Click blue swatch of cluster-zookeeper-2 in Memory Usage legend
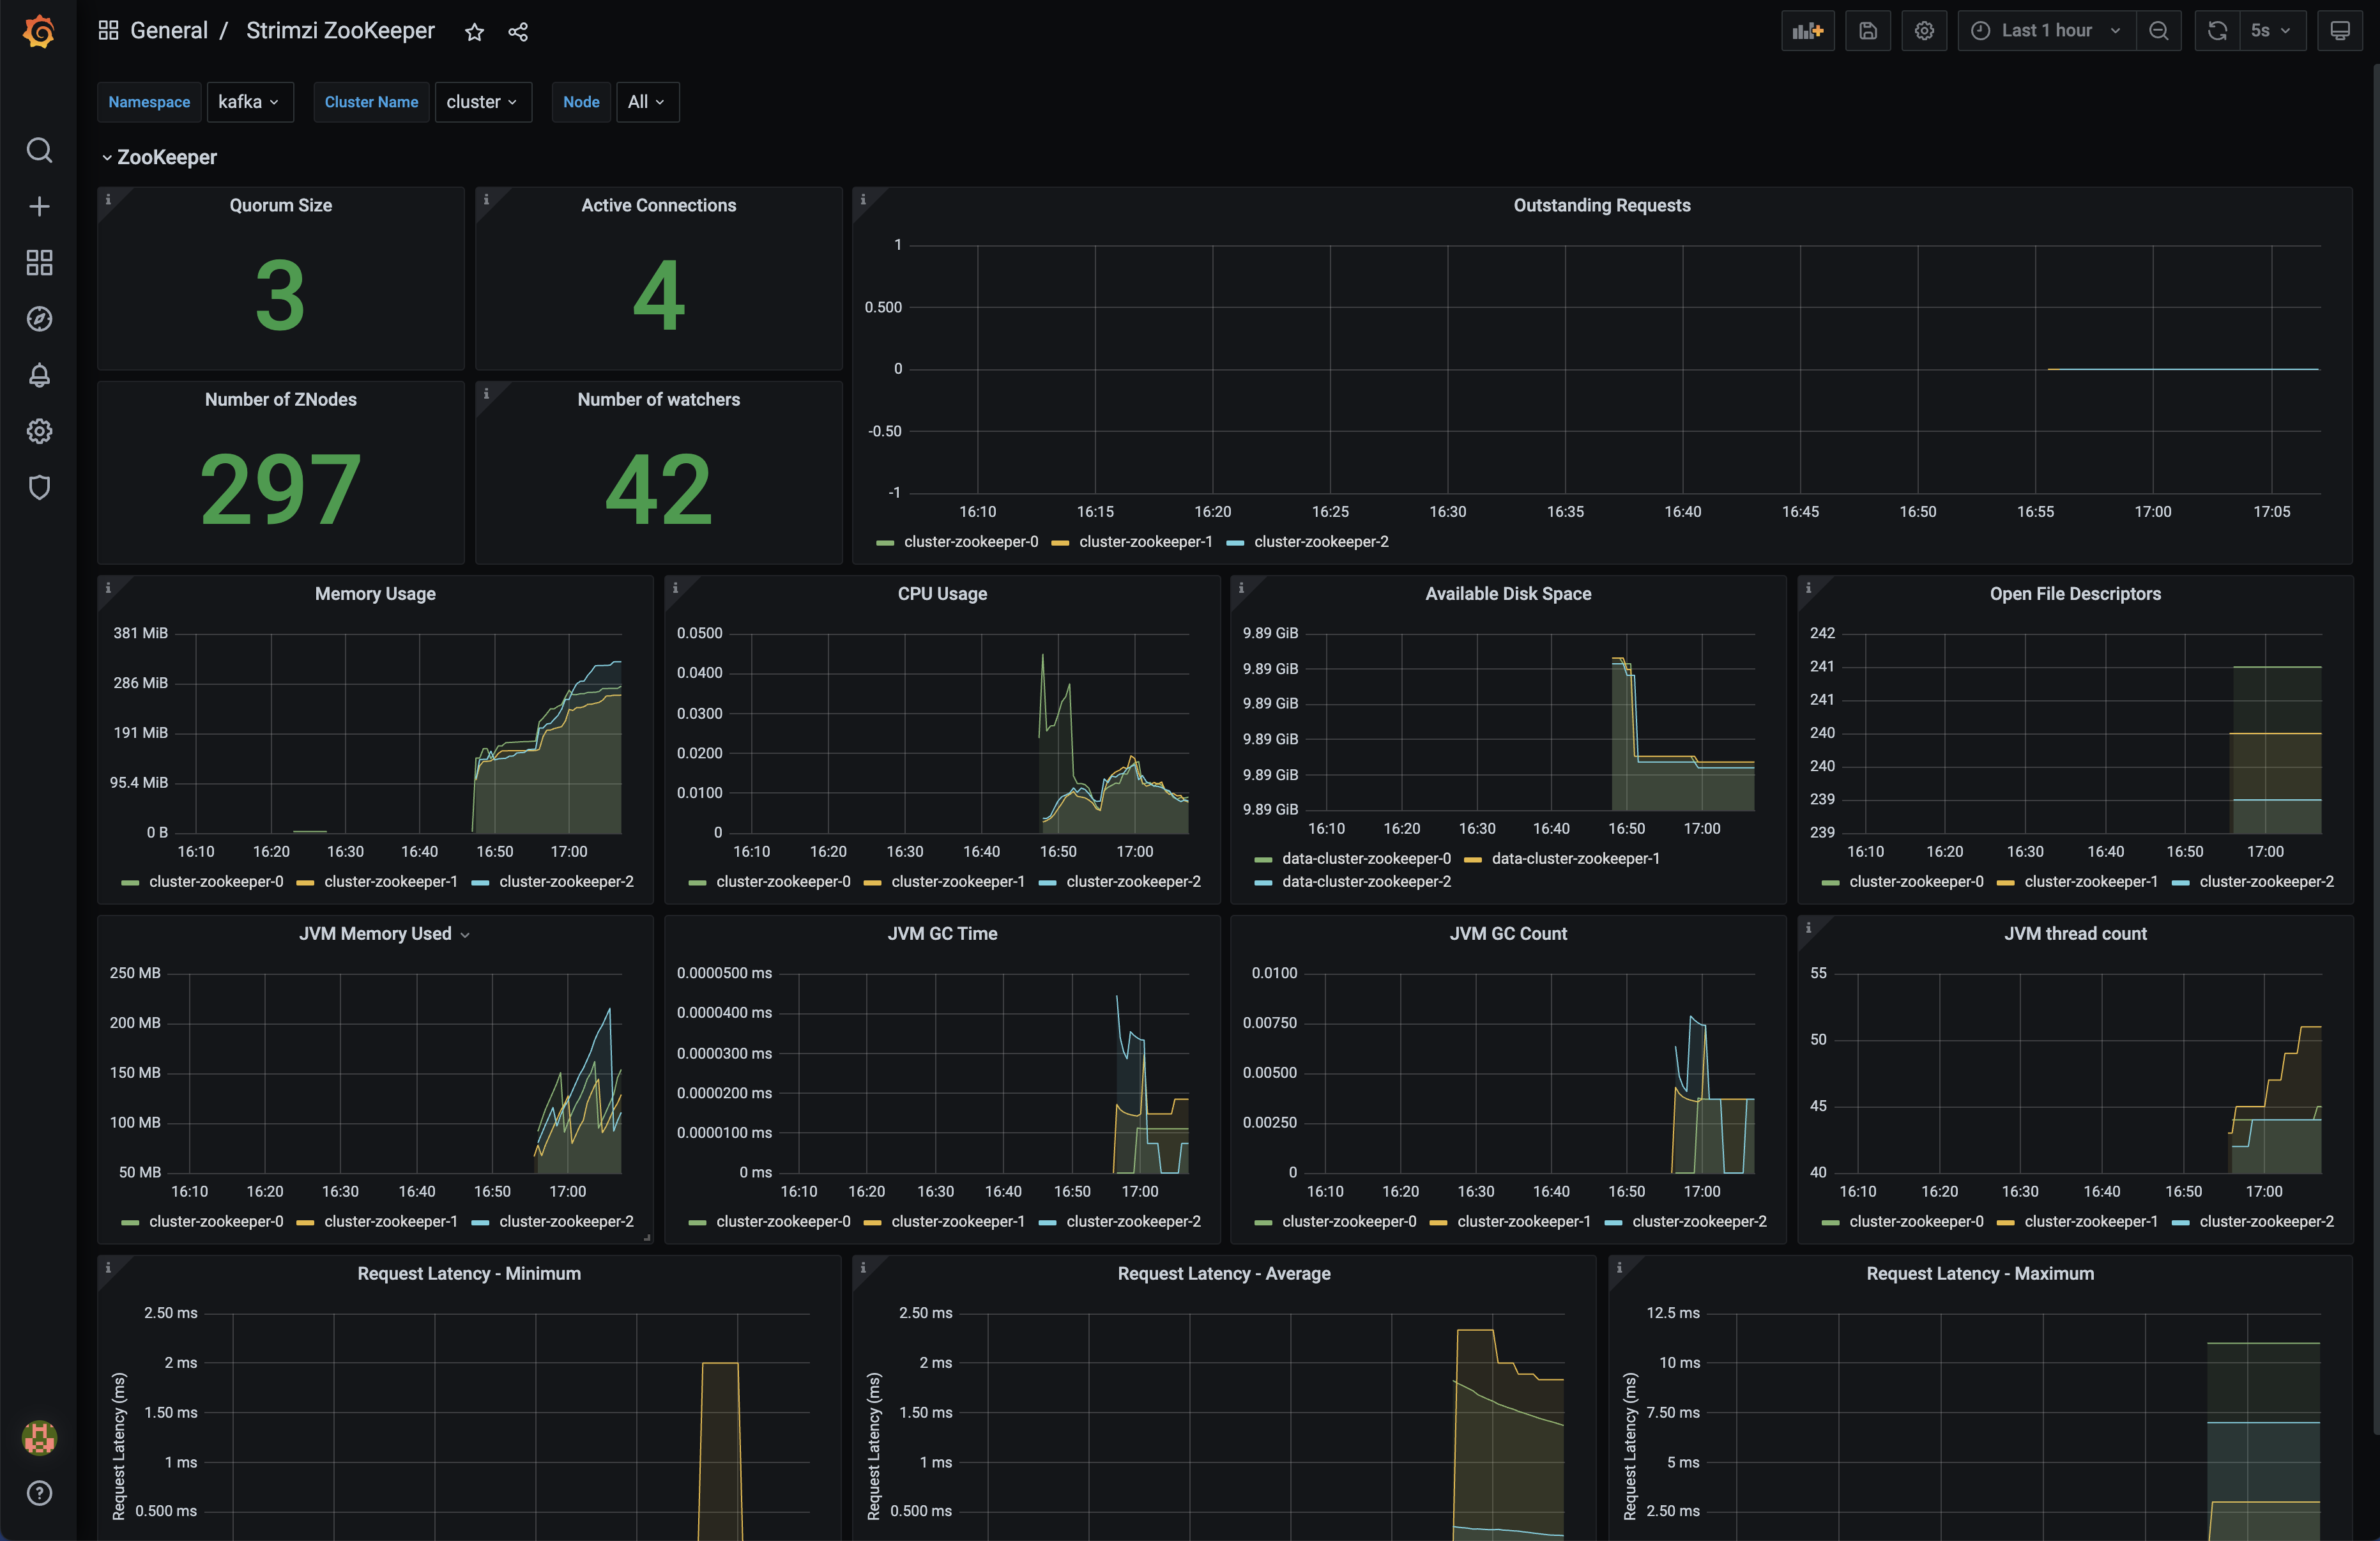This screenshot has height=1541, width=2380. click(480, 882)
